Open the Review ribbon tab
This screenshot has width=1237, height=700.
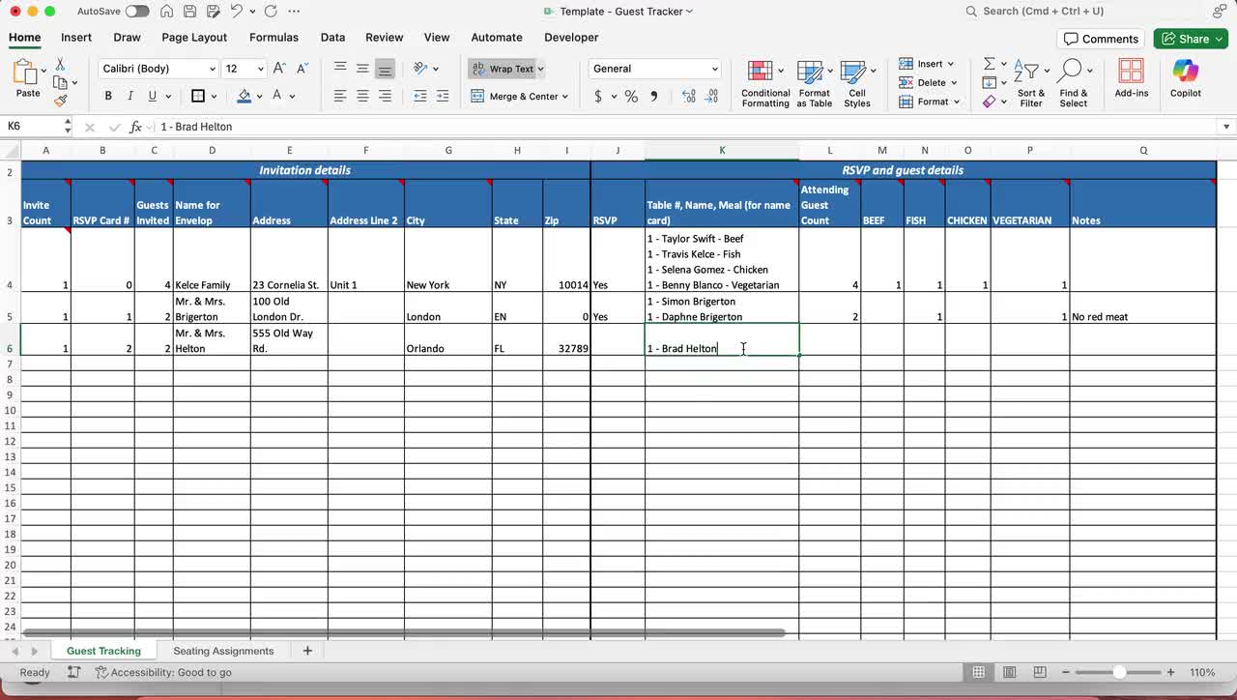(x=384, y=37)
